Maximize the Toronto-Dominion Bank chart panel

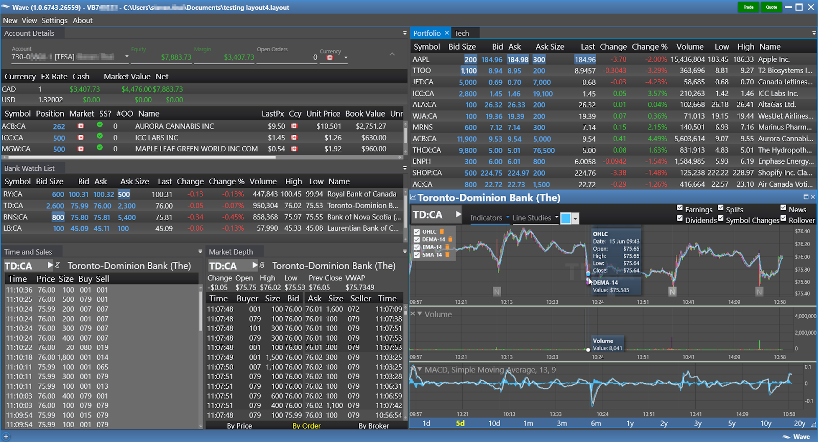(806, 197)
